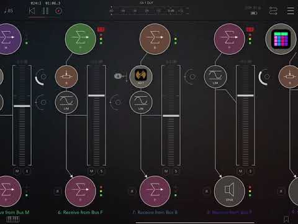The height and width of the screenshot is (224, 298).
Task: Toggle the R button beside channel 6 output
Action: (x=58, y=191)
